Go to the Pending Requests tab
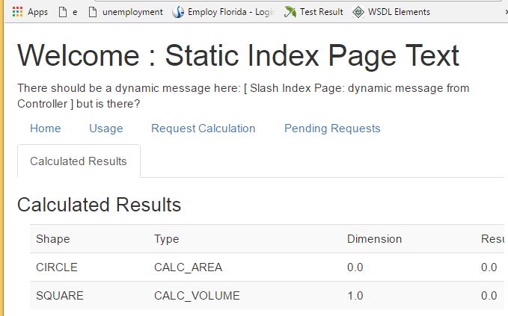The image size is (508, 316). click(332, 128)
